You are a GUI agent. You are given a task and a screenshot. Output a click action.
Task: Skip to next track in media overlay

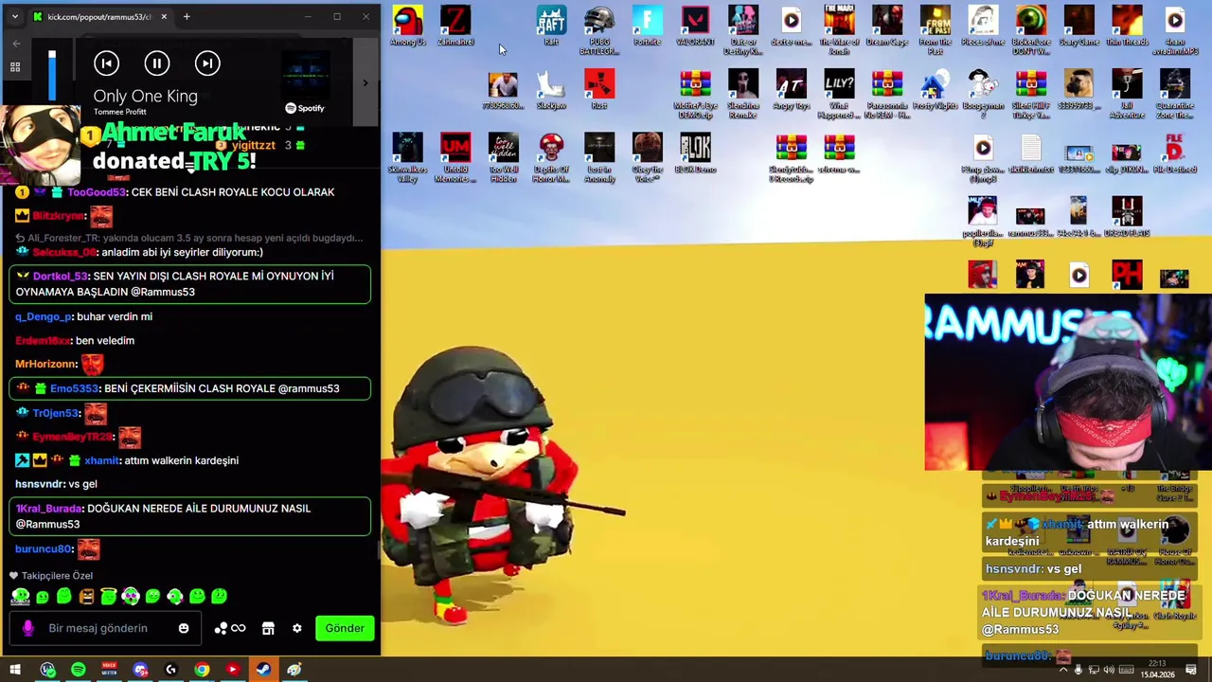coord(207,63)
